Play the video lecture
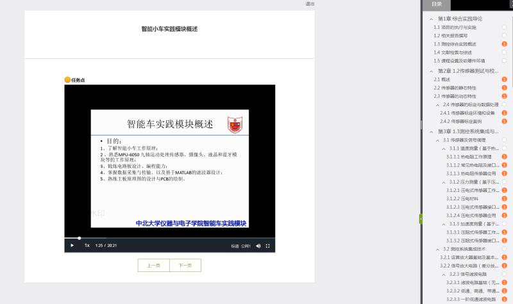 pyautogui.click(x=72, y=246)
